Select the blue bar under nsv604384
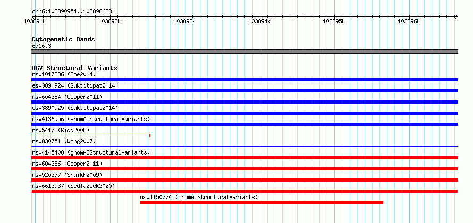Screen dimensions: 473x223 [x=244, y=102]
